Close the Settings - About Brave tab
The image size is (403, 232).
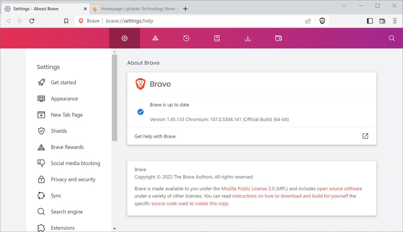click(85, 9)
